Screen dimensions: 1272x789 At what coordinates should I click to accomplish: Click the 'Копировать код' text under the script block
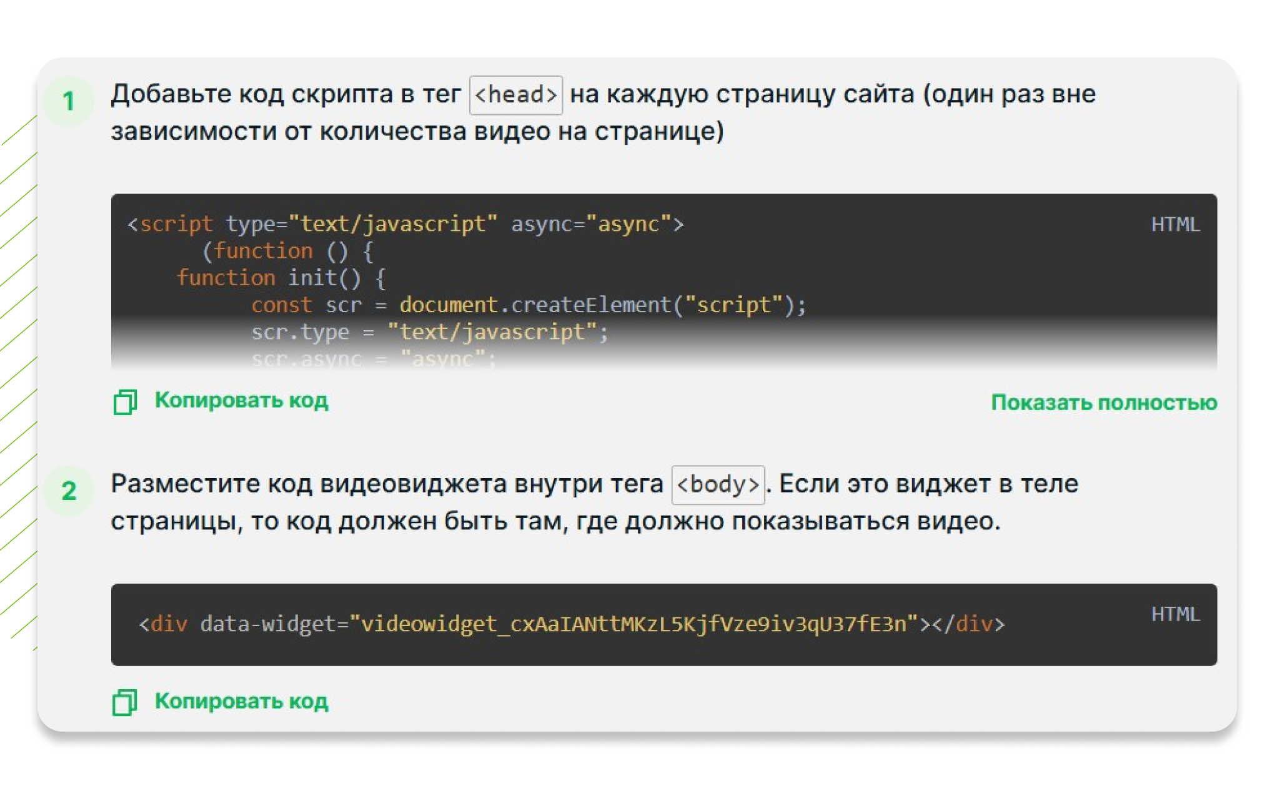241,400
